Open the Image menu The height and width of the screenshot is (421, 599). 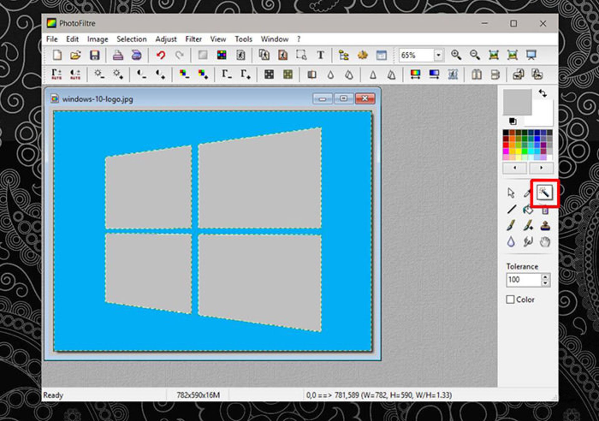(x=97, y=39)
